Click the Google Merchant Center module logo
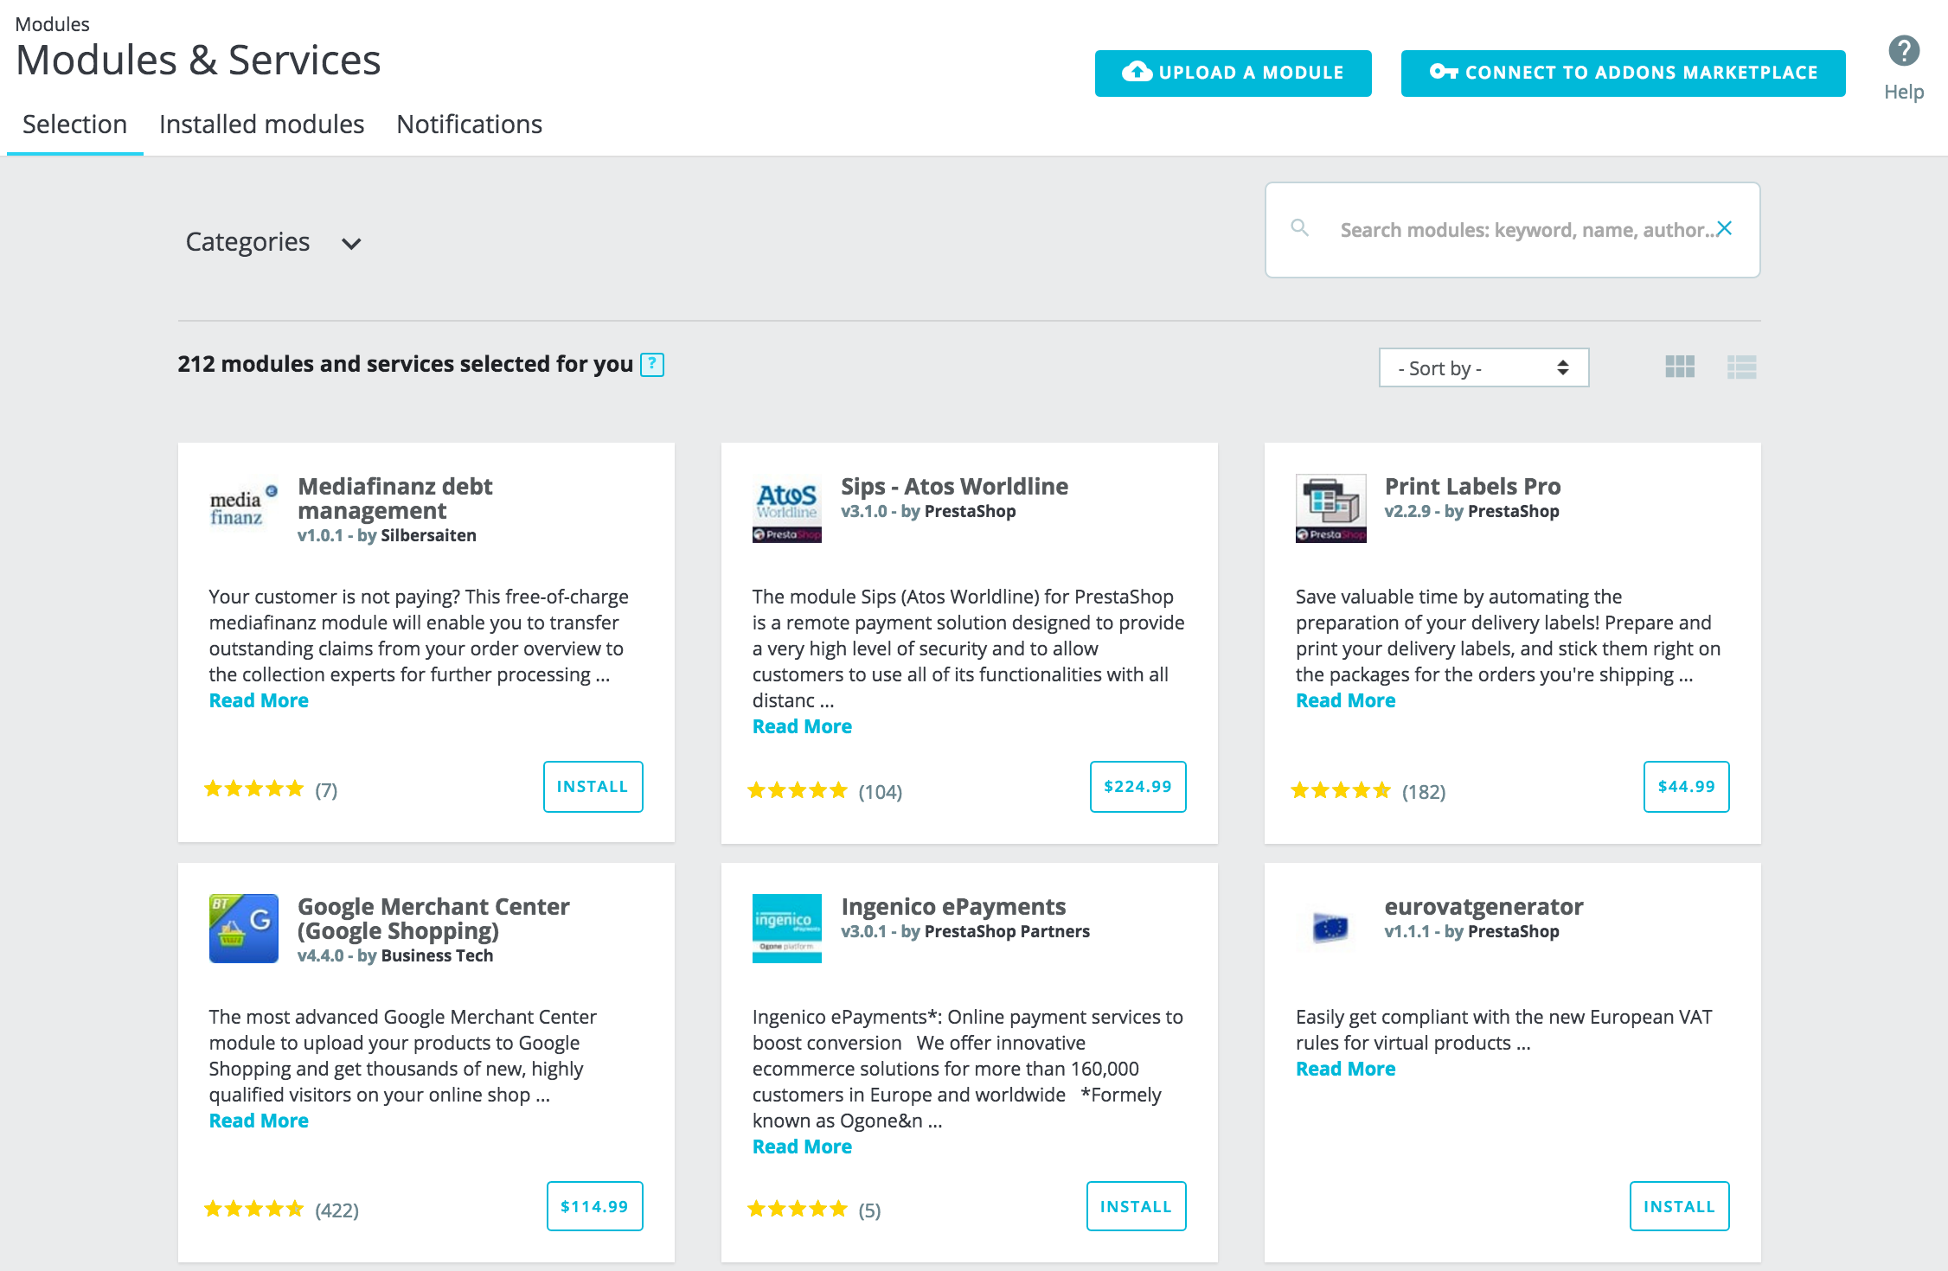 point(244,929)
